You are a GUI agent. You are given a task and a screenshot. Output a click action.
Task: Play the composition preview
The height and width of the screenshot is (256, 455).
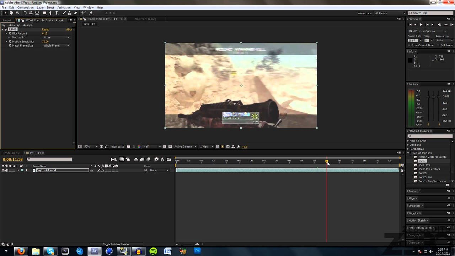421,25
